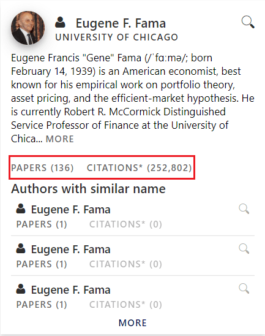Click the magnifier icon for the first similar author

point(244,209)
